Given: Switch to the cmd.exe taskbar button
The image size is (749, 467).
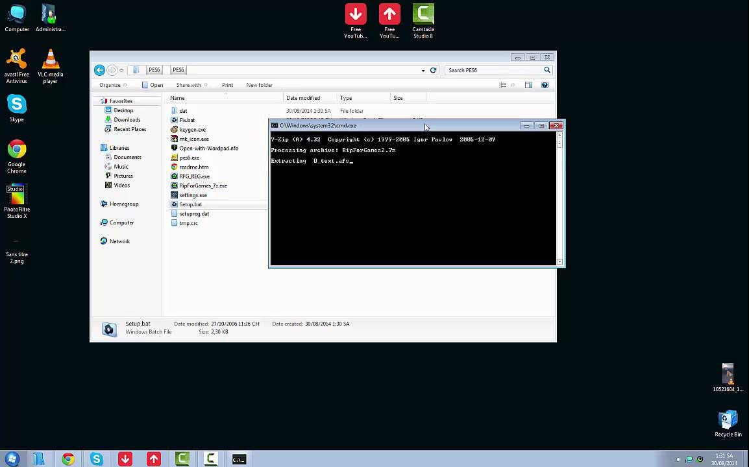Looking at the screenshot, I should point(239,459).
